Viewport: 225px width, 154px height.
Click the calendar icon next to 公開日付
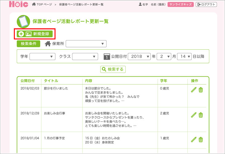(106, 57)
